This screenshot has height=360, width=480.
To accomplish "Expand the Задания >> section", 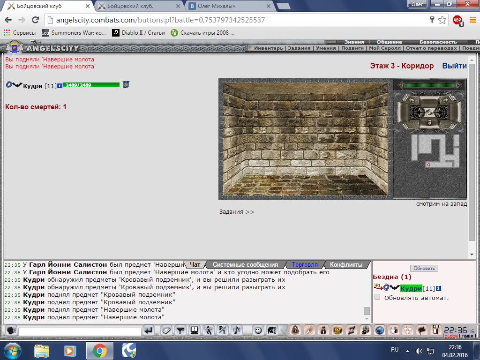I will click(236, 212).
